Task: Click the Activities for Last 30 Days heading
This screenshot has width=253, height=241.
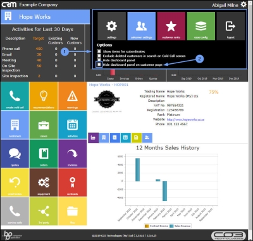Action: click(x=42, y=29)
